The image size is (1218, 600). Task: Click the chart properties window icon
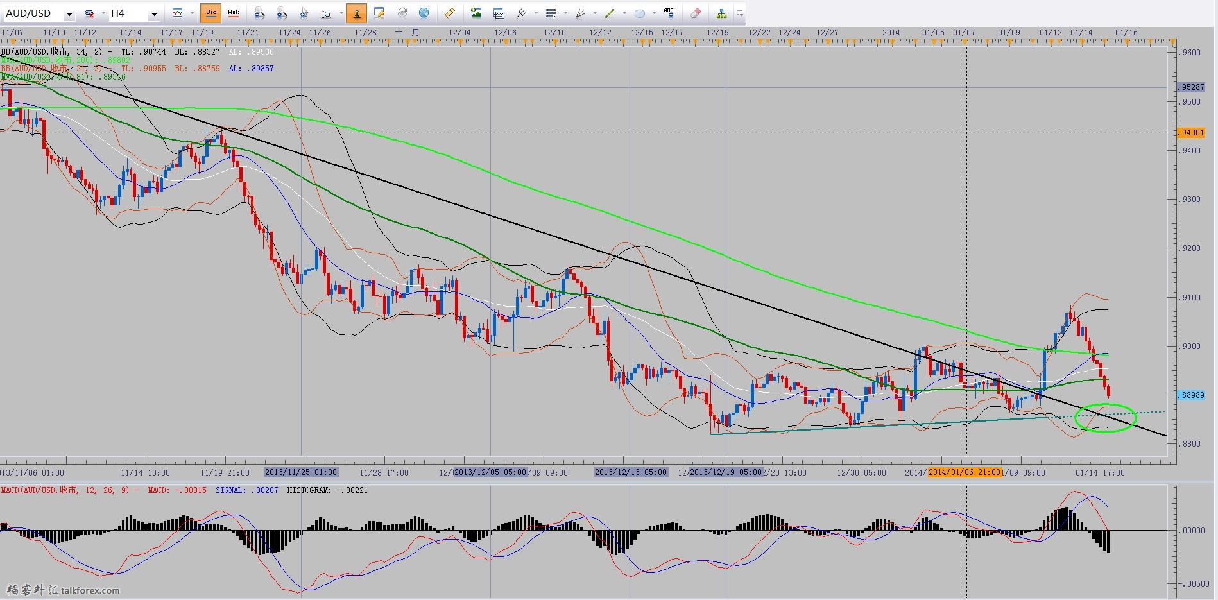(x=379, y=13)
